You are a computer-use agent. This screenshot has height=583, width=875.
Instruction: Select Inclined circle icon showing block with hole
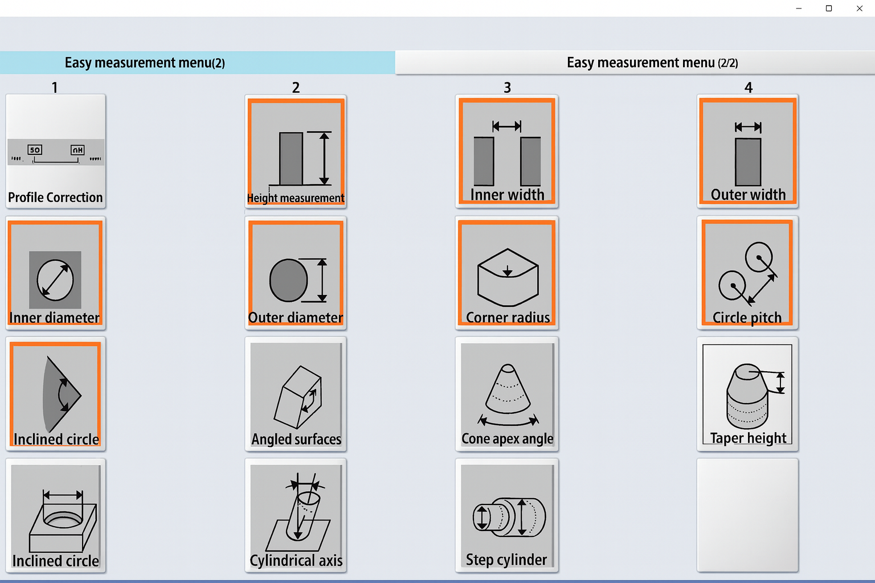pos(55,516)
